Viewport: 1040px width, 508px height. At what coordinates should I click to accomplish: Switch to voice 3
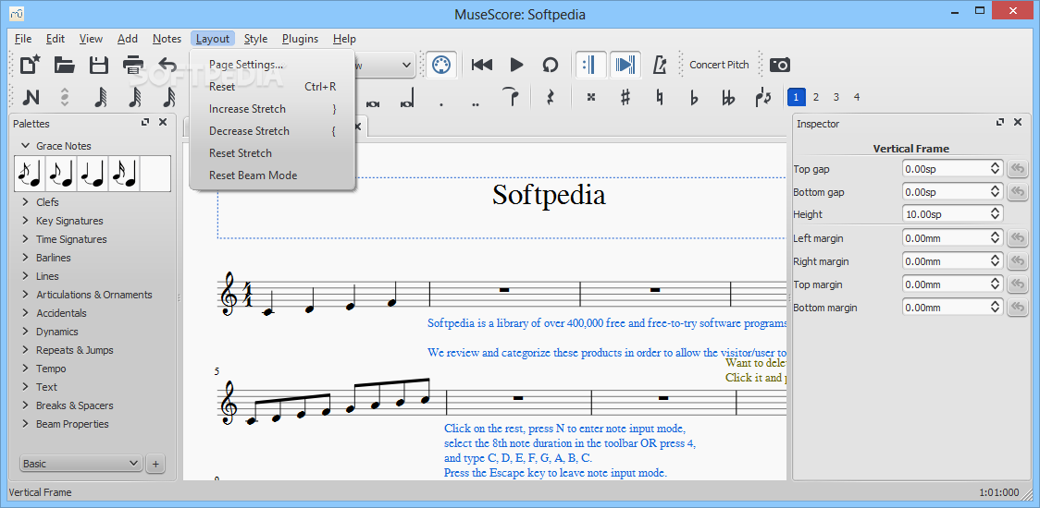click(836, 97)
